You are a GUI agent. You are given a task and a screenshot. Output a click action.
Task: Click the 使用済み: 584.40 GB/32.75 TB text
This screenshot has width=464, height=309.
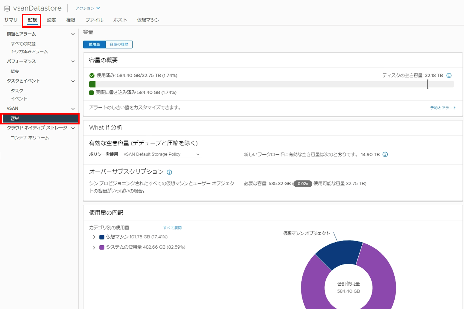[137, 75]
